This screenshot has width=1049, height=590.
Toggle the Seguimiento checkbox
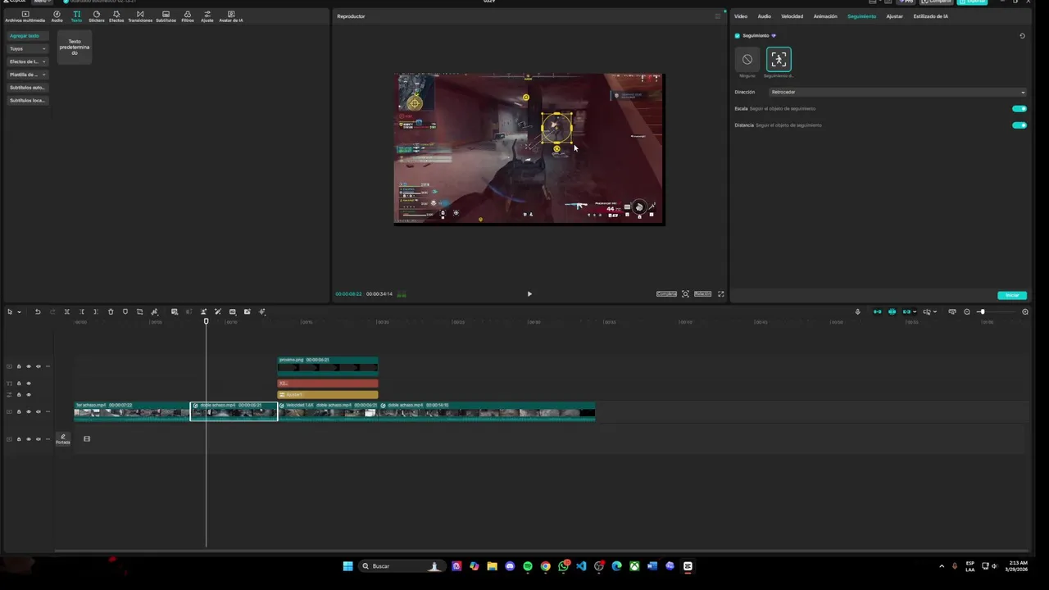tap(738, 36)
